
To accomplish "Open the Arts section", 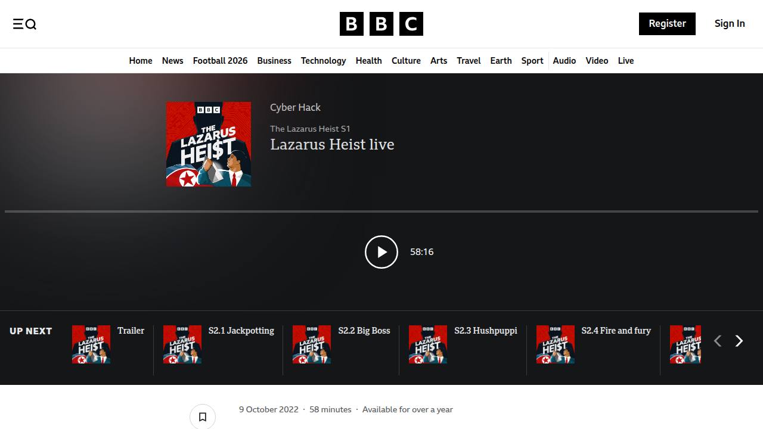I will tap(439, 61).
